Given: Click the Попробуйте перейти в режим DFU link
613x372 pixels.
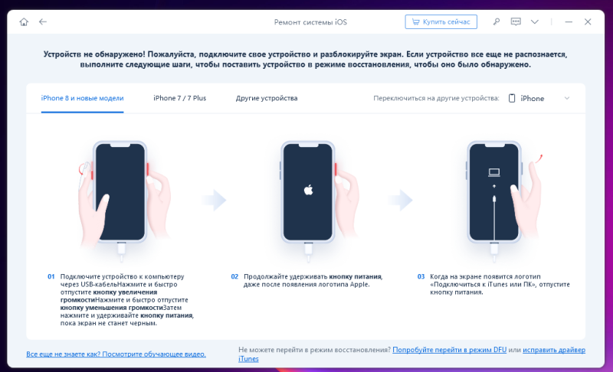Looking at the screenshot, I should (x=450, y=350).
